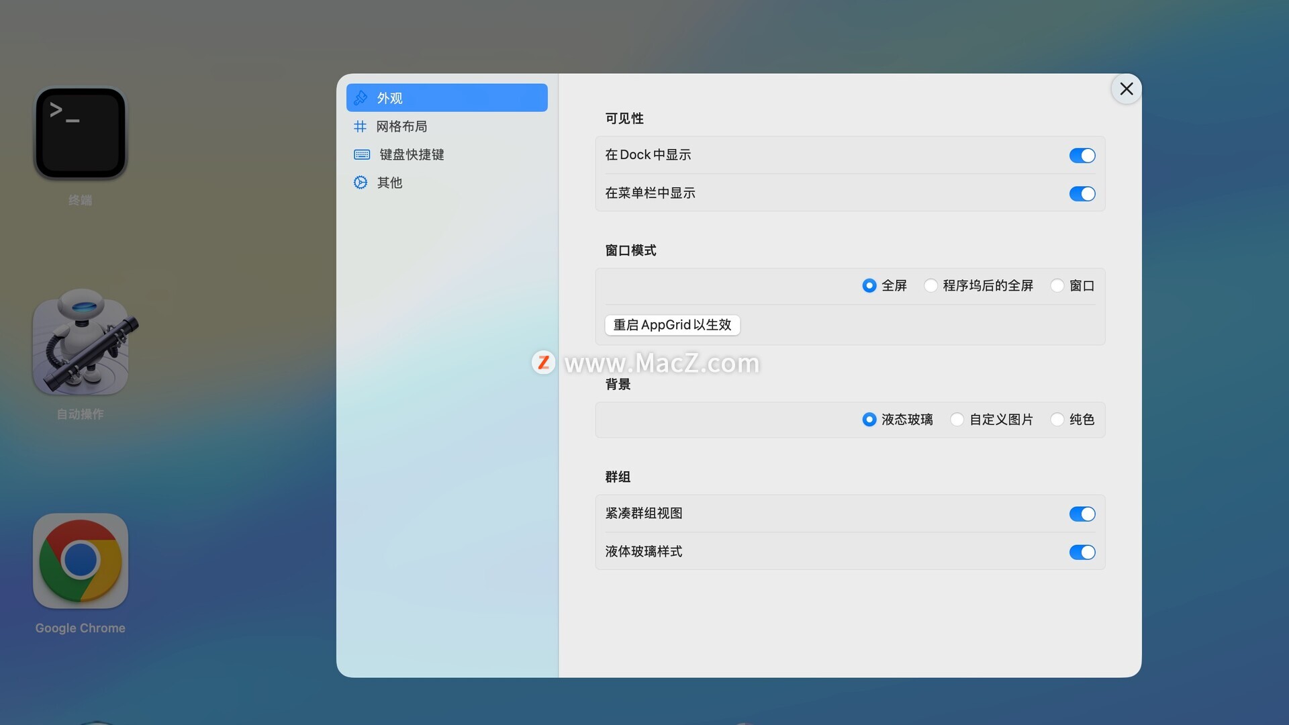Click the paintbrush icon beside 外观
The width and height of the screenshot is (1289, 725).
tap(361, 98)
